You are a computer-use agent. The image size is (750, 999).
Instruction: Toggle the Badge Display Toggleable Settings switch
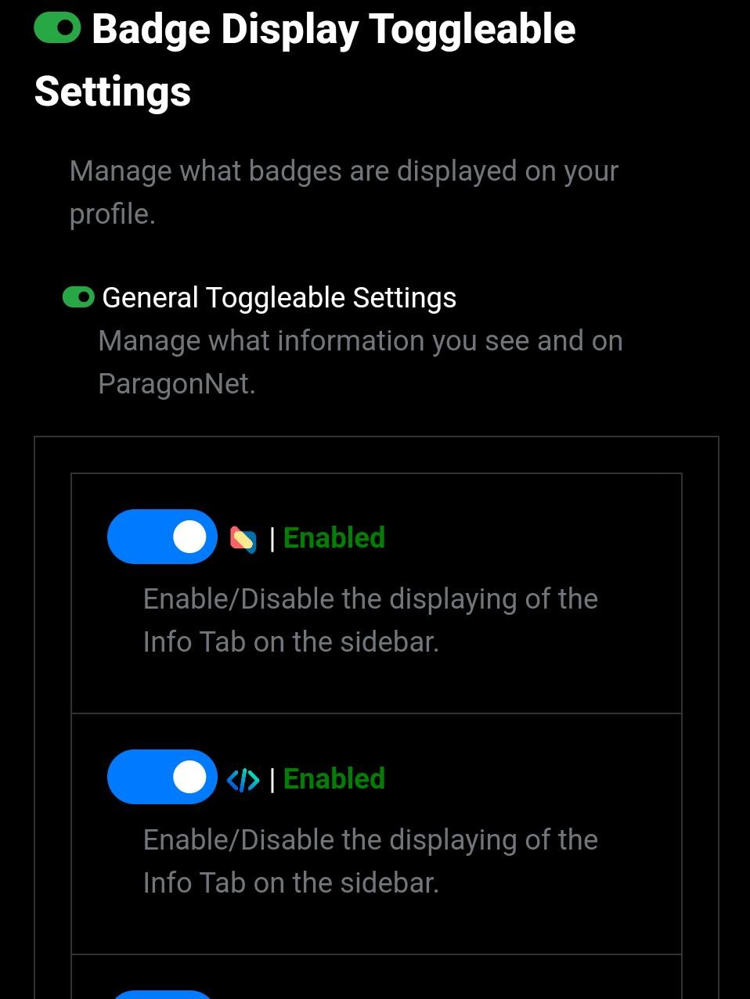click(57, 29)
